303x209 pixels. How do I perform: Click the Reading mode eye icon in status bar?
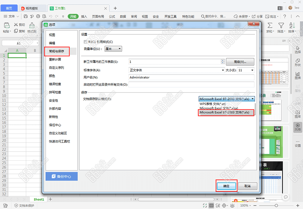point(232,206)
